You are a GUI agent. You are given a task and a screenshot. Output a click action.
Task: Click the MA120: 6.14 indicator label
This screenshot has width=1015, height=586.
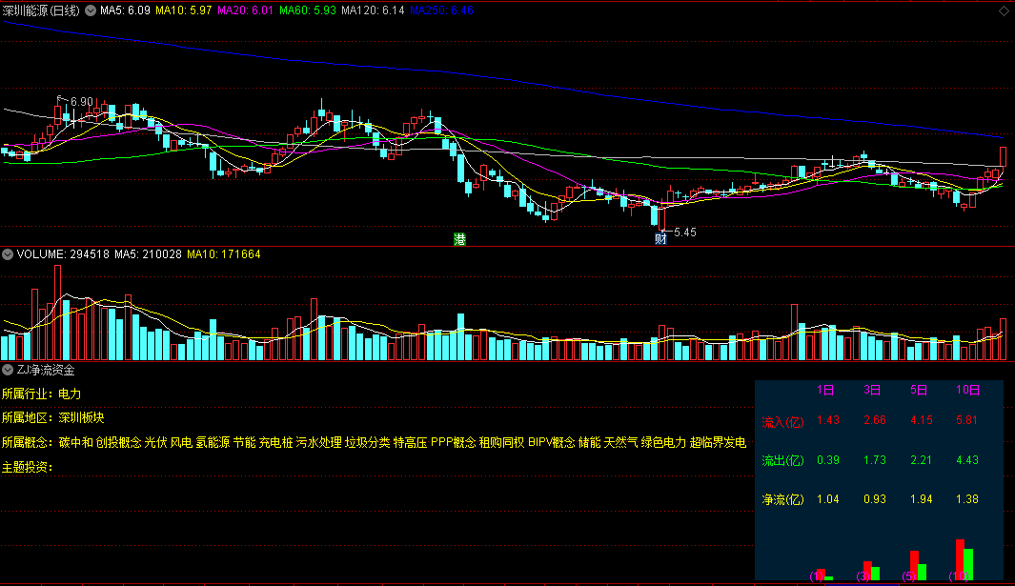[373, 10]
